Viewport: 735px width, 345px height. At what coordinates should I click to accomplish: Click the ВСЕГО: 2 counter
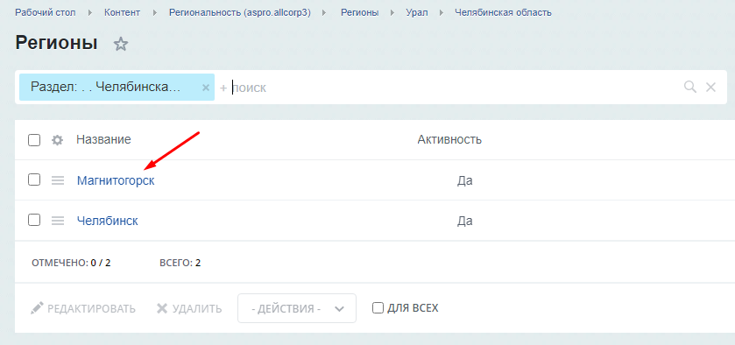click(x=180, y=263)
